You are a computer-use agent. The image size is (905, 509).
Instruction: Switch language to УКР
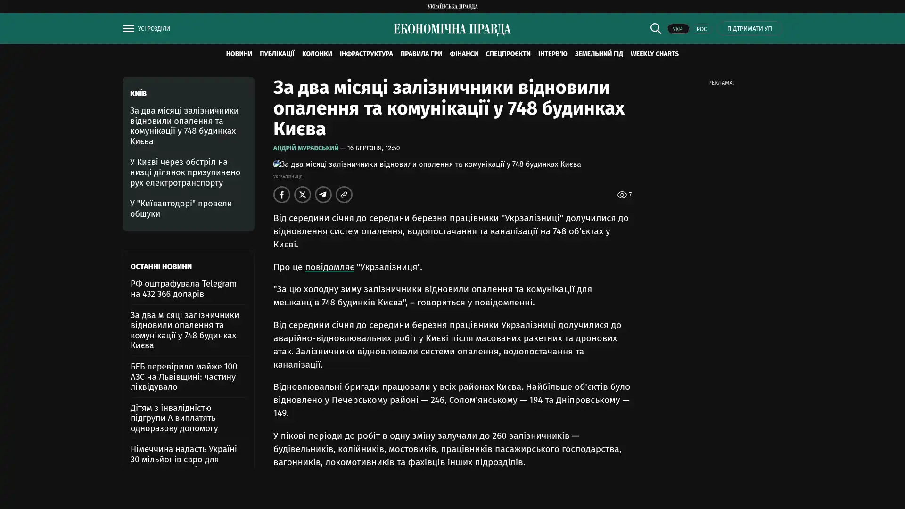tap(677, 29)
